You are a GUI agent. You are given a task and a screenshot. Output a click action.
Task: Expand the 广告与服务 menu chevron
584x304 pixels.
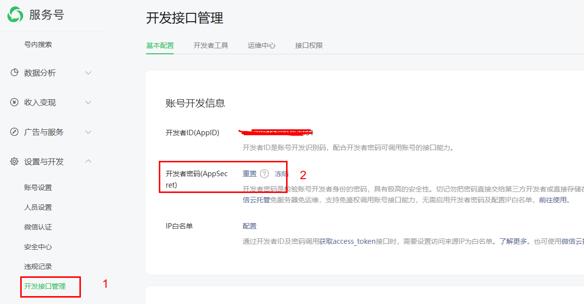point(88,132)
